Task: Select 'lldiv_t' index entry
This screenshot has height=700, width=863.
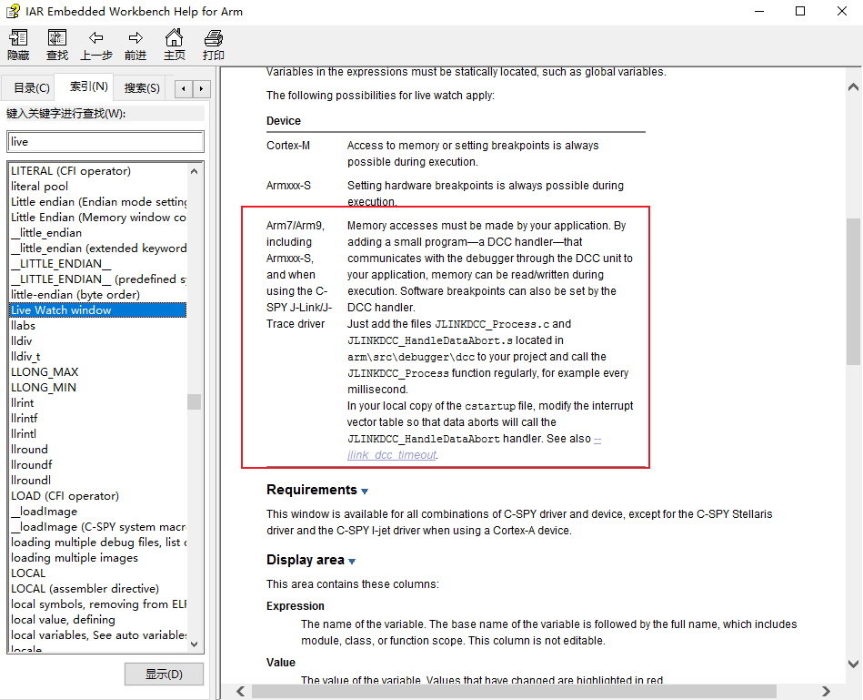Action: 25,356
